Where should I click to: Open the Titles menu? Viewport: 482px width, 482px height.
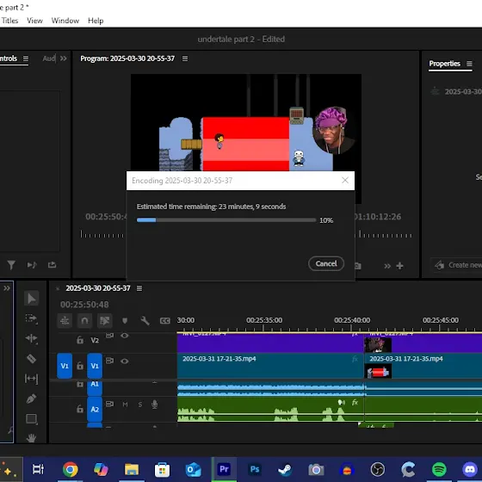(9, 21)
